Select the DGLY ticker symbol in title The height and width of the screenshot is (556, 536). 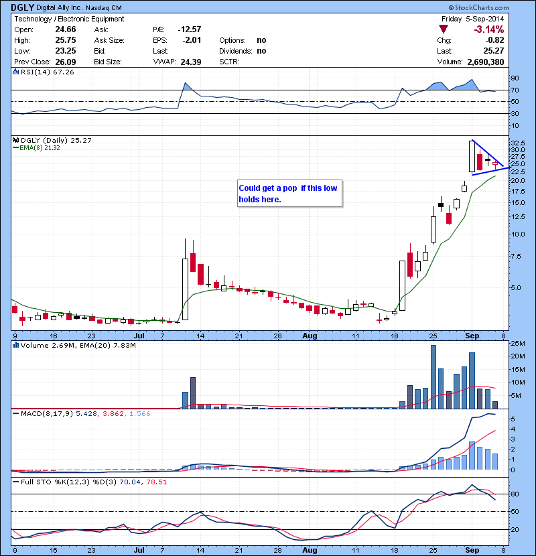[x=22, y=7]
